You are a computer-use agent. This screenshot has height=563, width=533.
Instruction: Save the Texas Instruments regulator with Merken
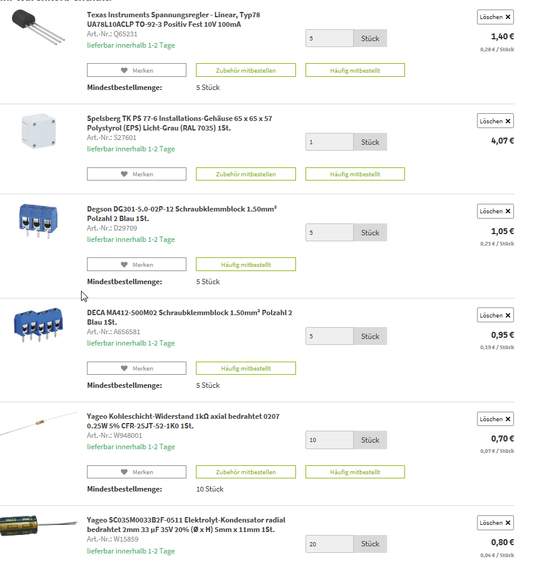[136, 70]
